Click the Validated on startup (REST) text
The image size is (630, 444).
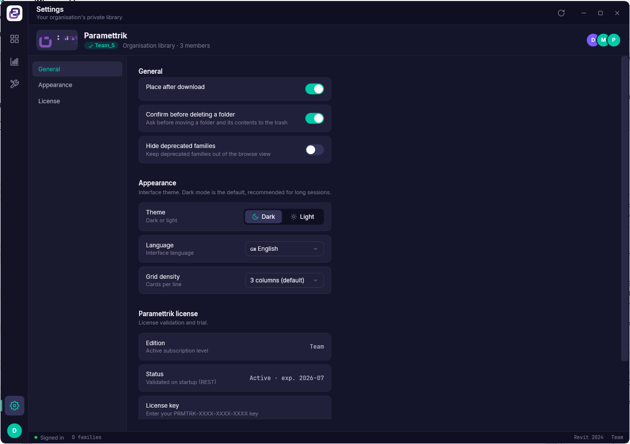pyautogui.click(x=181, y=382)
